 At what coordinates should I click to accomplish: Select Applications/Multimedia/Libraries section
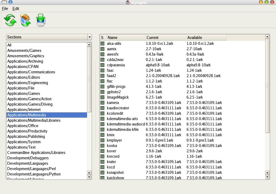pyautogui.click(x=47, y=120)
